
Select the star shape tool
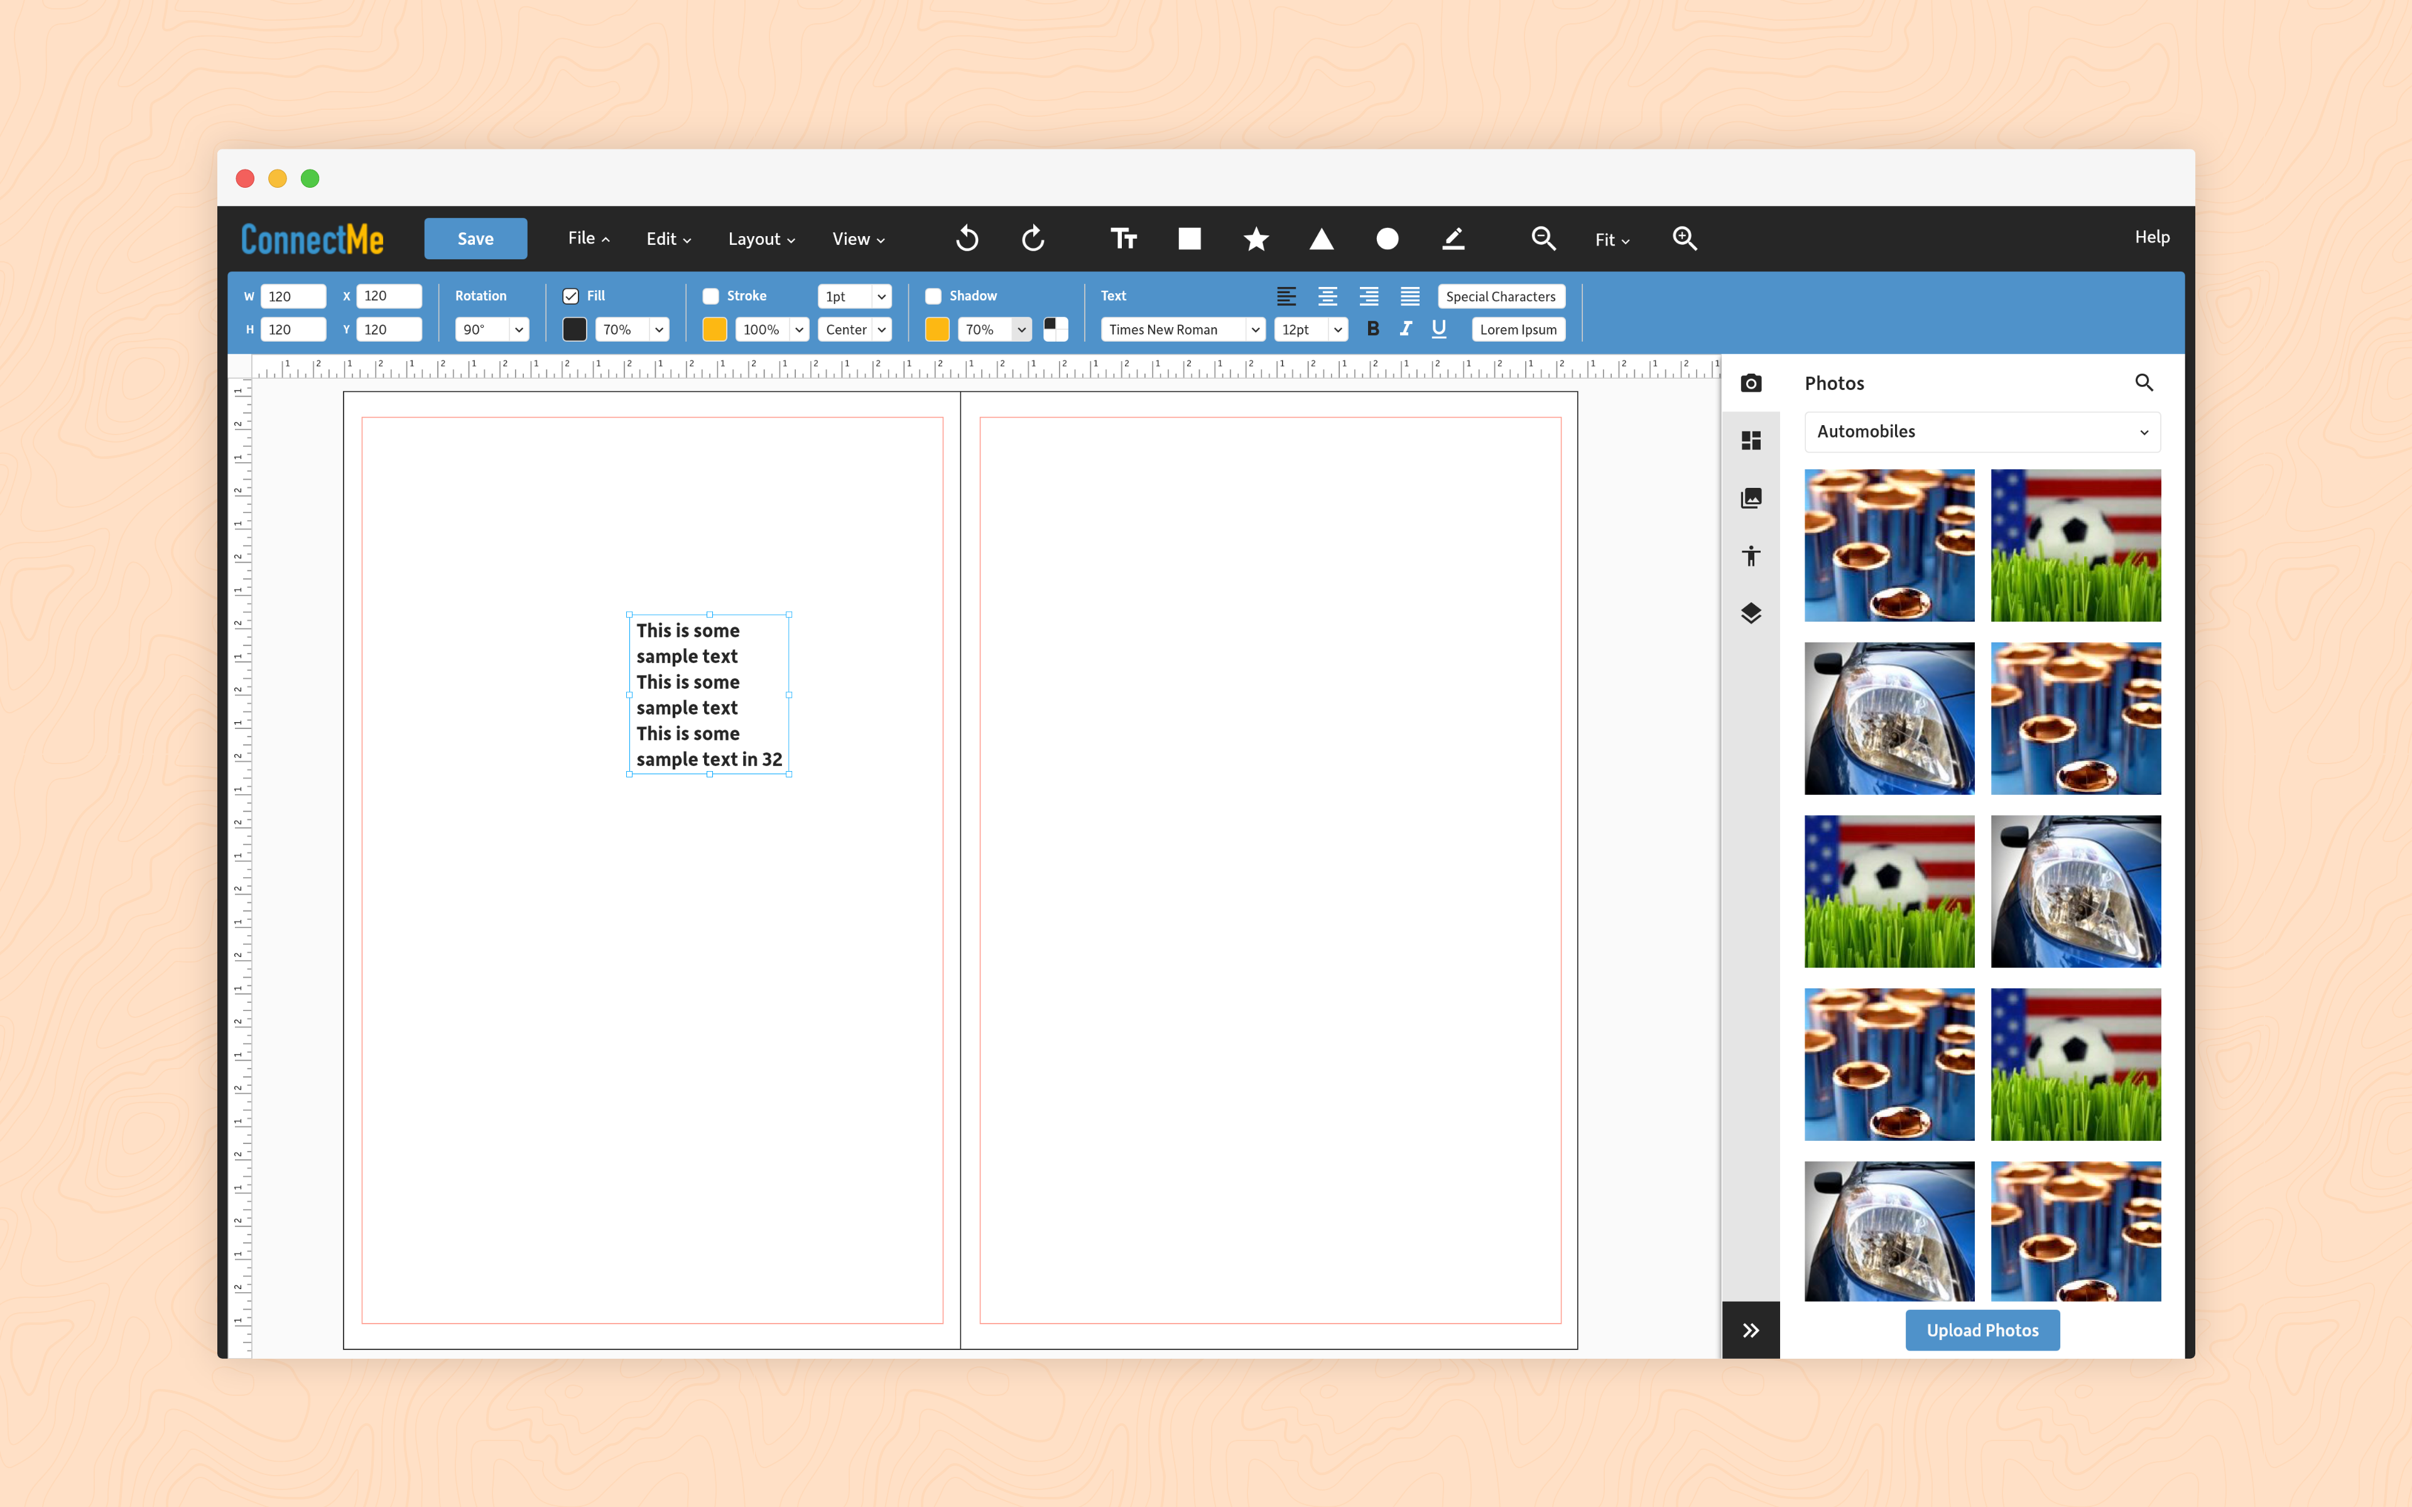pos(1256,238)
